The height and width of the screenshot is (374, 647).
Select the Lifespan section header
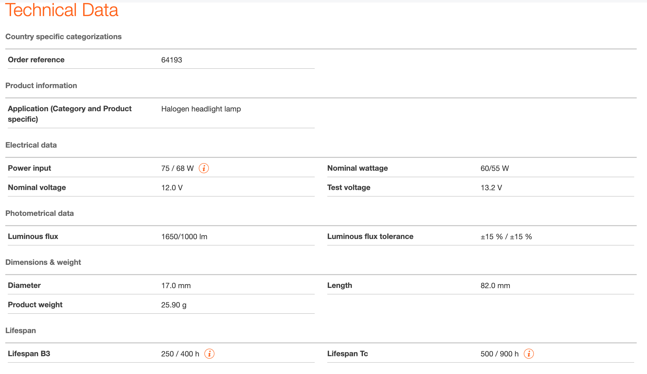click(x=21, y=330)
